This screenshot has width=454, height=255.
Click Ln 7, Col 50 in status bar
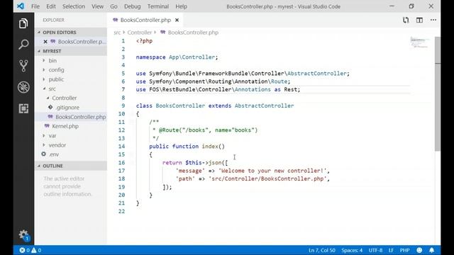point(322,250)
